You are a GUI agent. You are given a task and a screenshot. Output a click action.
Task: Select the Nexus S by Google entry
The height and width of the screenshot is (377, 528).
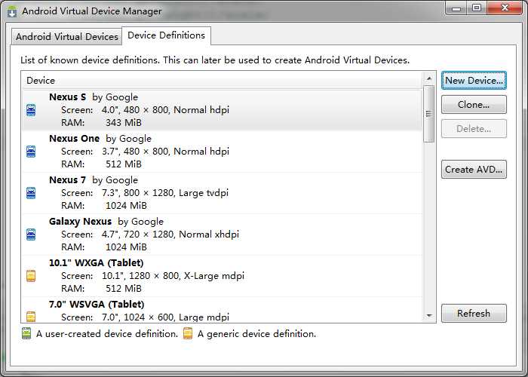click(x=222, y=110)
